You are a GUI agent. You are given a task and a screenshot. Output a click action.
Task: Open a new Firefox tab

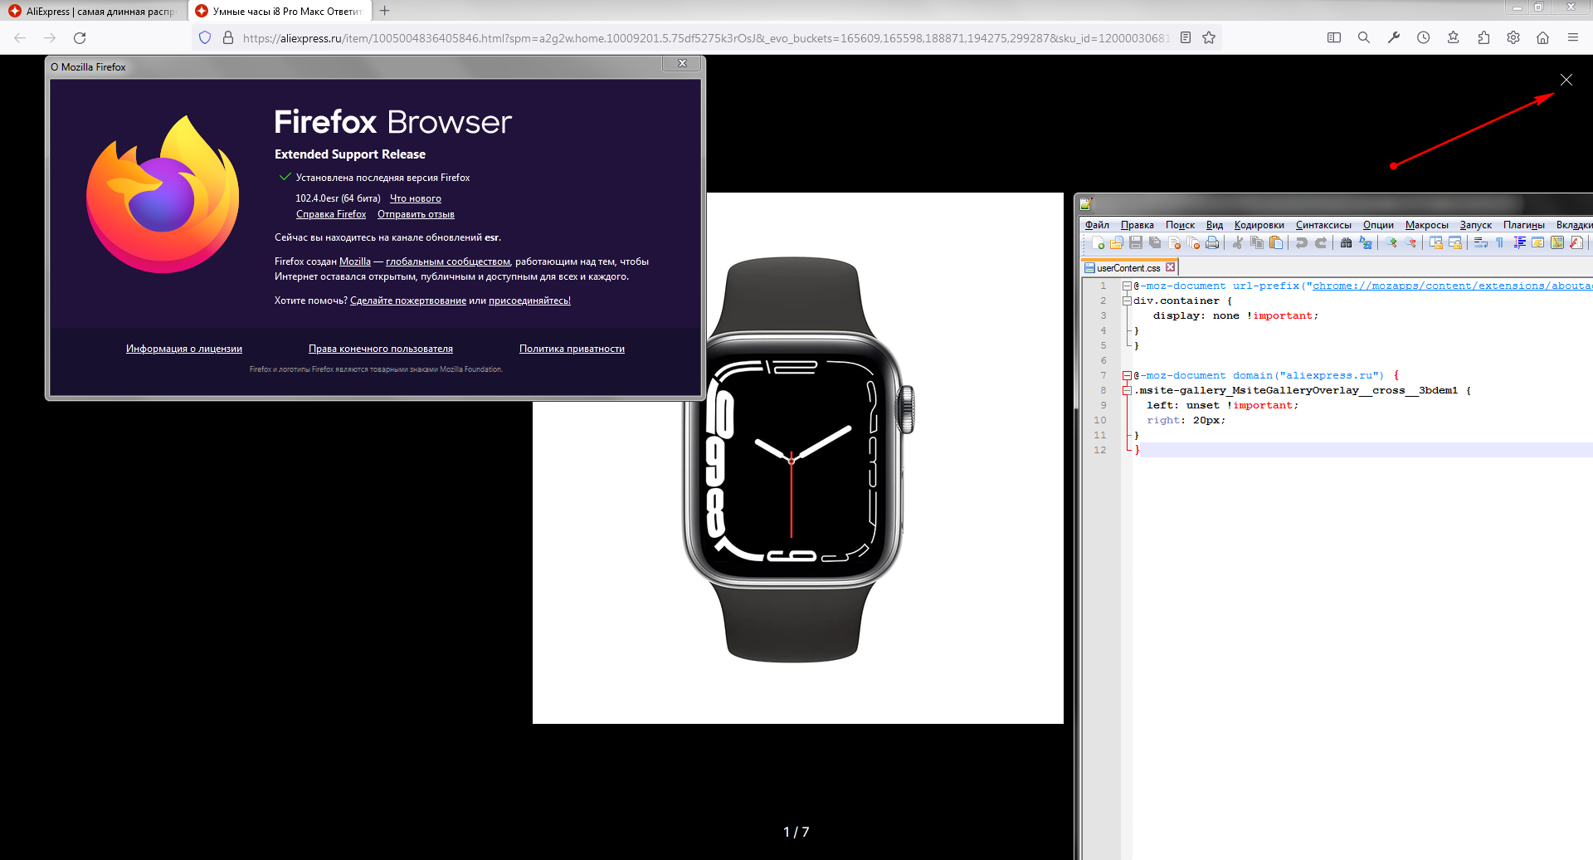[x=385, y=11]
